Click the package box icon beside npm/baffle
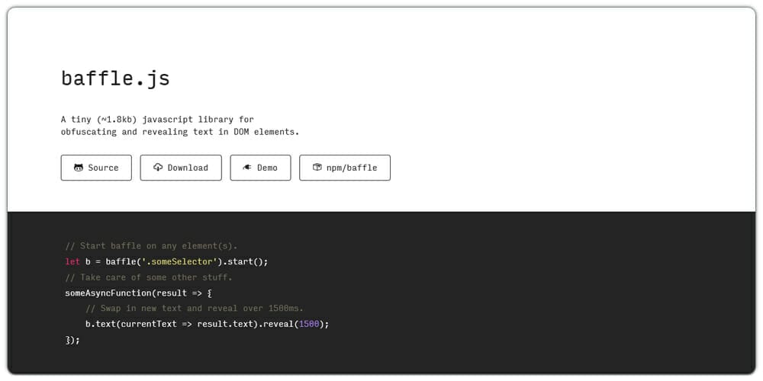 click(317, 167)
